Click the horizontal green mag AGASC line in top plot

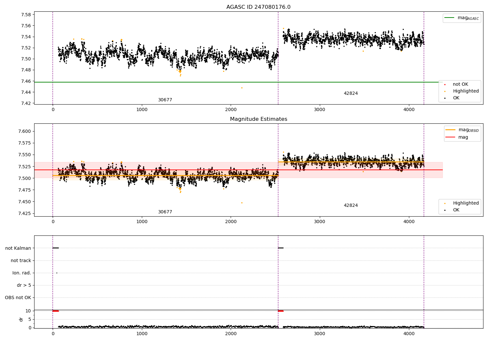(x=238, y=82)
